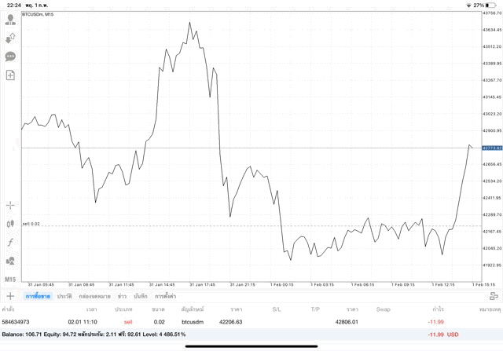Viewport: 503px width, 351px height.
Task: Tap the sell 0.02 order line on chart
Action: pyautogui.click(x=31, y=225)
